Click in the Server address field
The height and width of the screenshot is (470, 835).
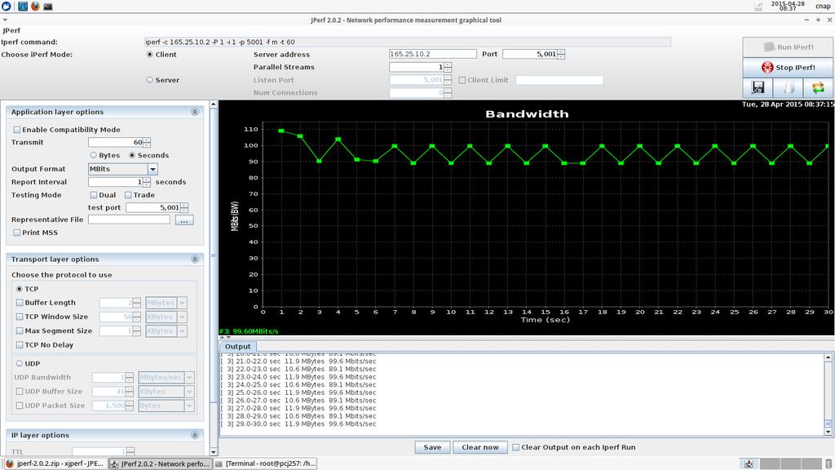432,54
